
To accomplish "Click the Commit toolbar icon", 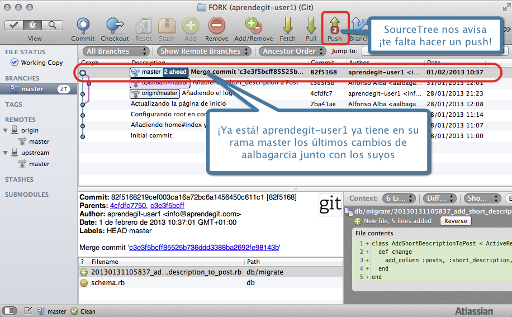I will 83,26.
